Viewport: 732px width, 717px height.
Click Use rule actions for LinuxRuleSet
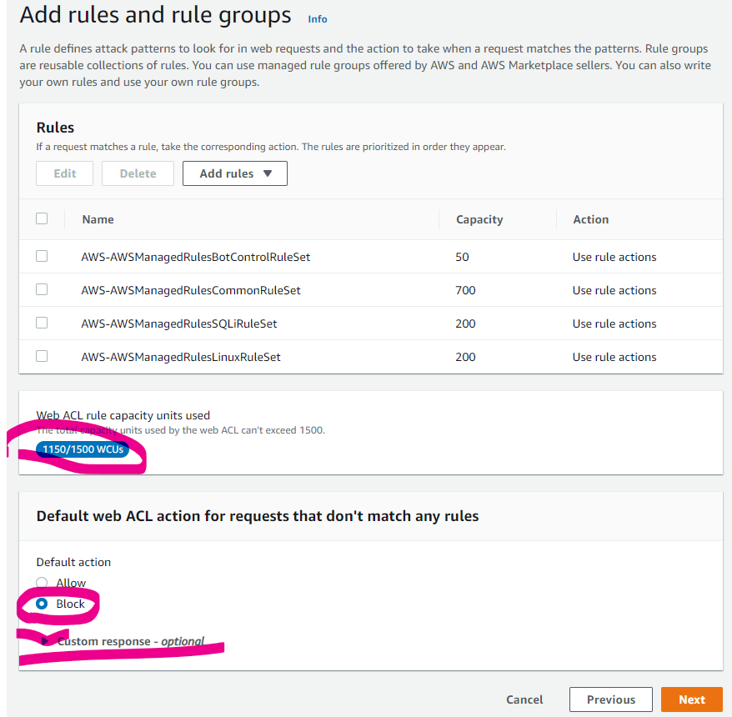coord(614,357)
